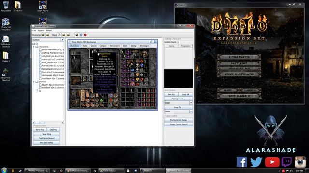The height and width of the screenshot is (173, 309).
Task: Click the New Proj button
Action: [x=40, y=130]
